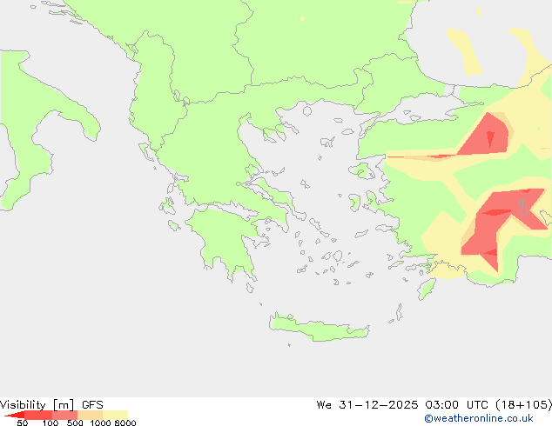Click the 1000–8000 m pale yellow legend swatch
The height and width of the screenshot is (426, 552).
(x=115, y=415)
